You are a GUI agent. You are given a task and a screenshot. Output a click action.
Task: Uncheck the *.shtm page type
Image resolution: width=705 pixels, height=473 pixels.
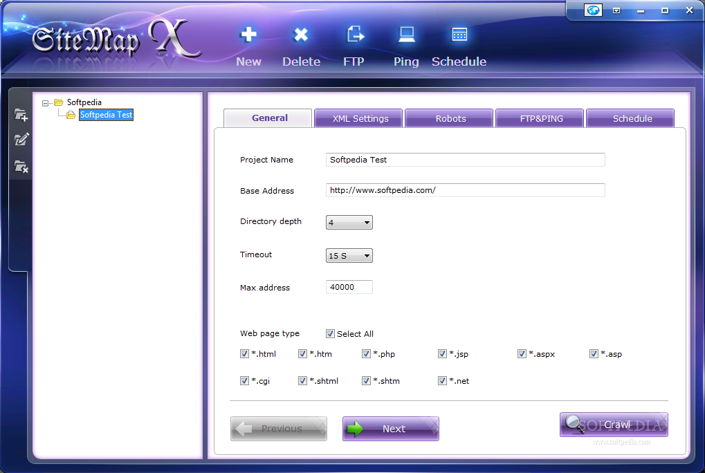[x=366, y=381]
